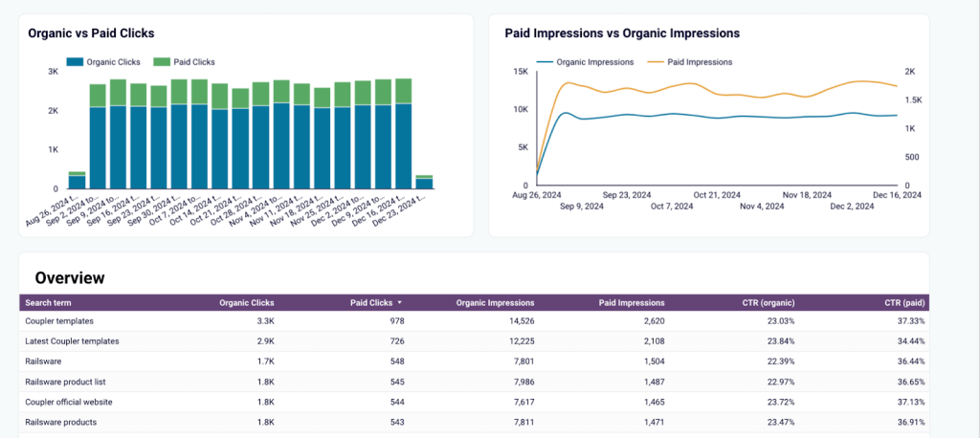Click the 'Railsware' search term cell
980x438 pixels.
[43, 361]
